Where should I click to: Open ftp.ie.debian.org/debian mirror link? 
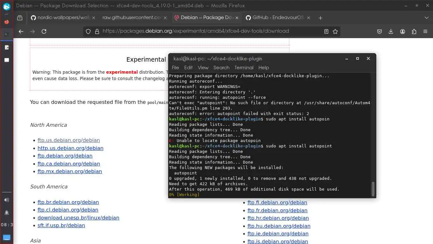(x=278, y=234)
